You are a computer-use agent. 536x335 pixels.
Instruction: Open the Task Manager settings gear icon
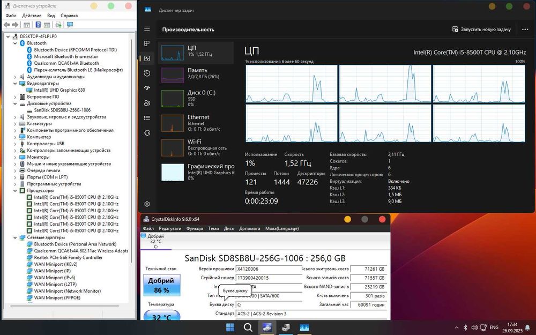click(147, 204)
